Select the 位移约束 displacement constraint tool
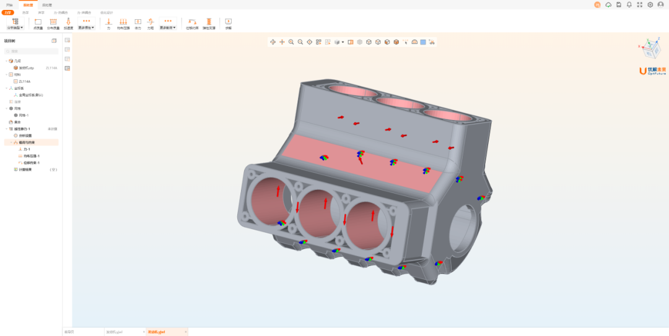The height and width of the screenshot is (336, 669). 193,24
